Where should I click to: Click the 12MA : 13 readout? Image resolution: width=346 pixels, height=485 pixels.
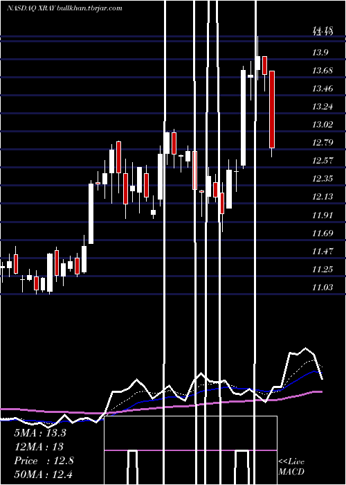pyautogui.click(x=39, y=447)
